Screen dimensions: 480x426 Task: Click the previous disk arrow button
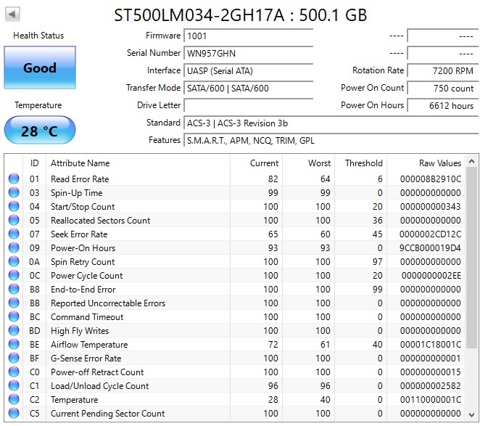click(13, 14)
